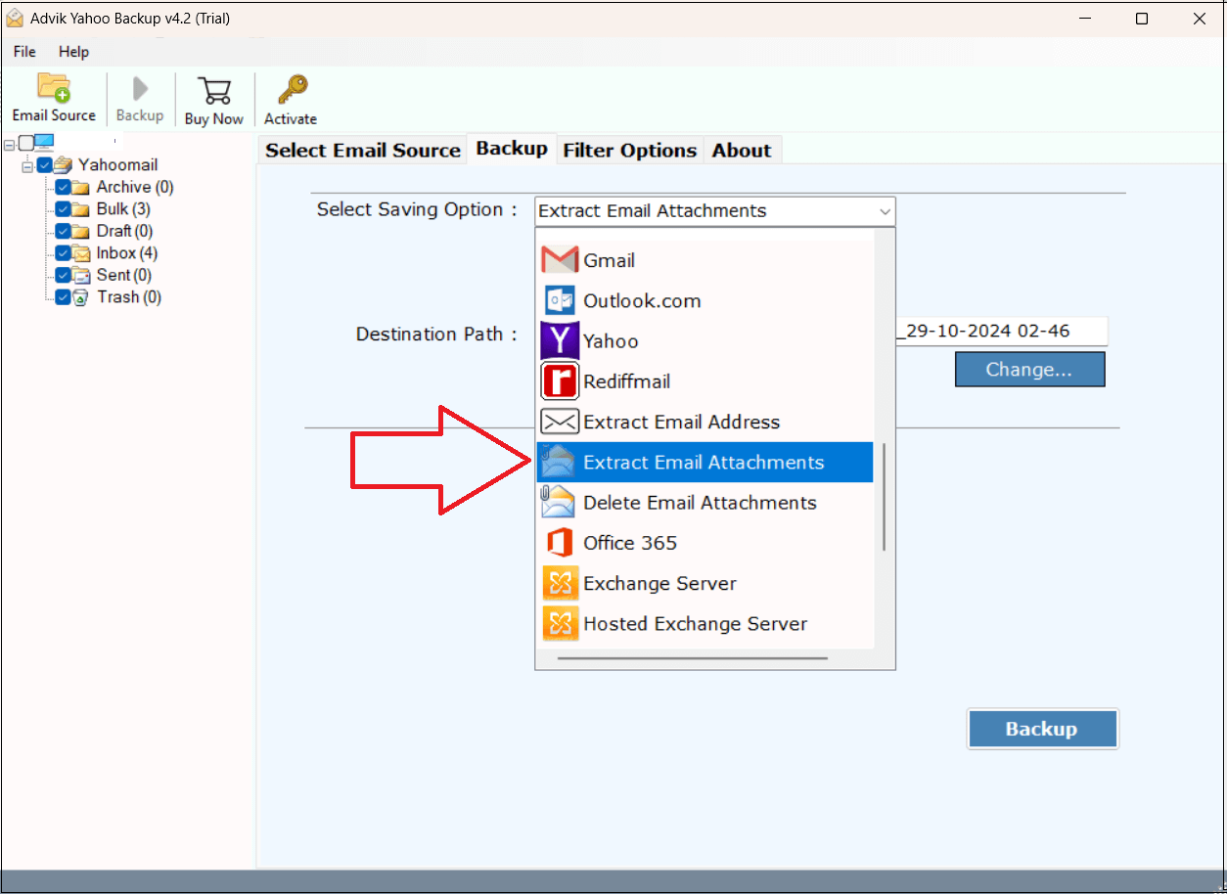Image resolution: width=1227 pixels, height=894 pixels.
Task: Click the blue Backup button
Action: point(1042,729)
